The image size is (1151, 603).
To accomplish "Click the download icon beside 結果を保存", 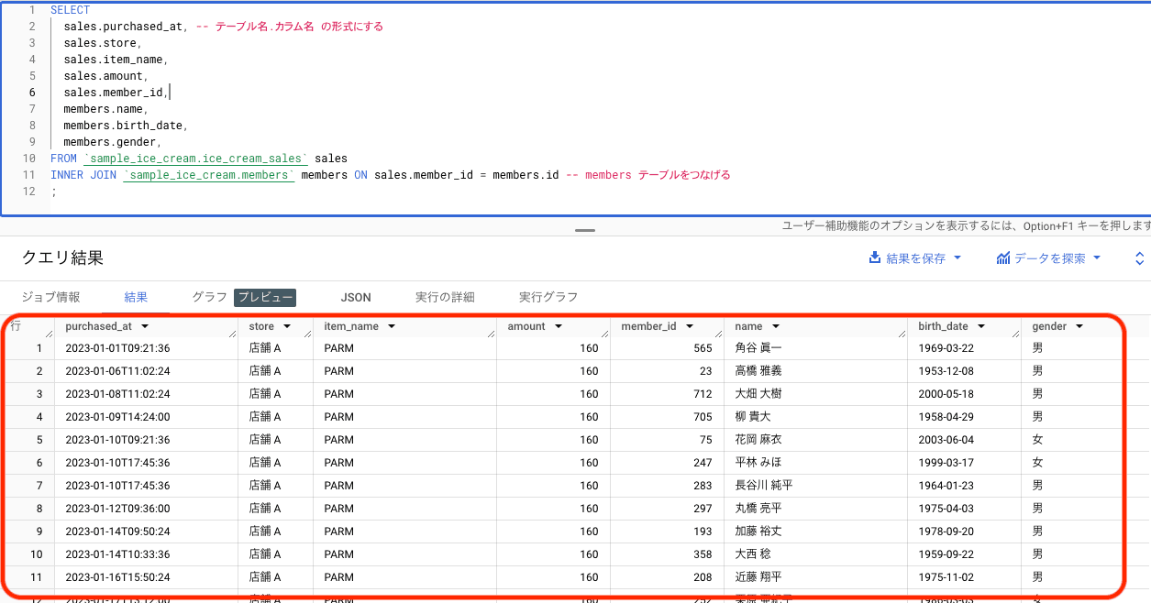I will (875, 258).
